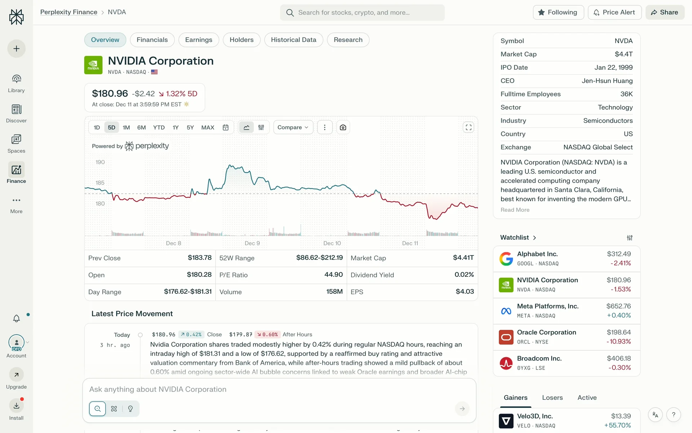Click the stock search input field
692x433 pixels.
[x=362, y=13]
